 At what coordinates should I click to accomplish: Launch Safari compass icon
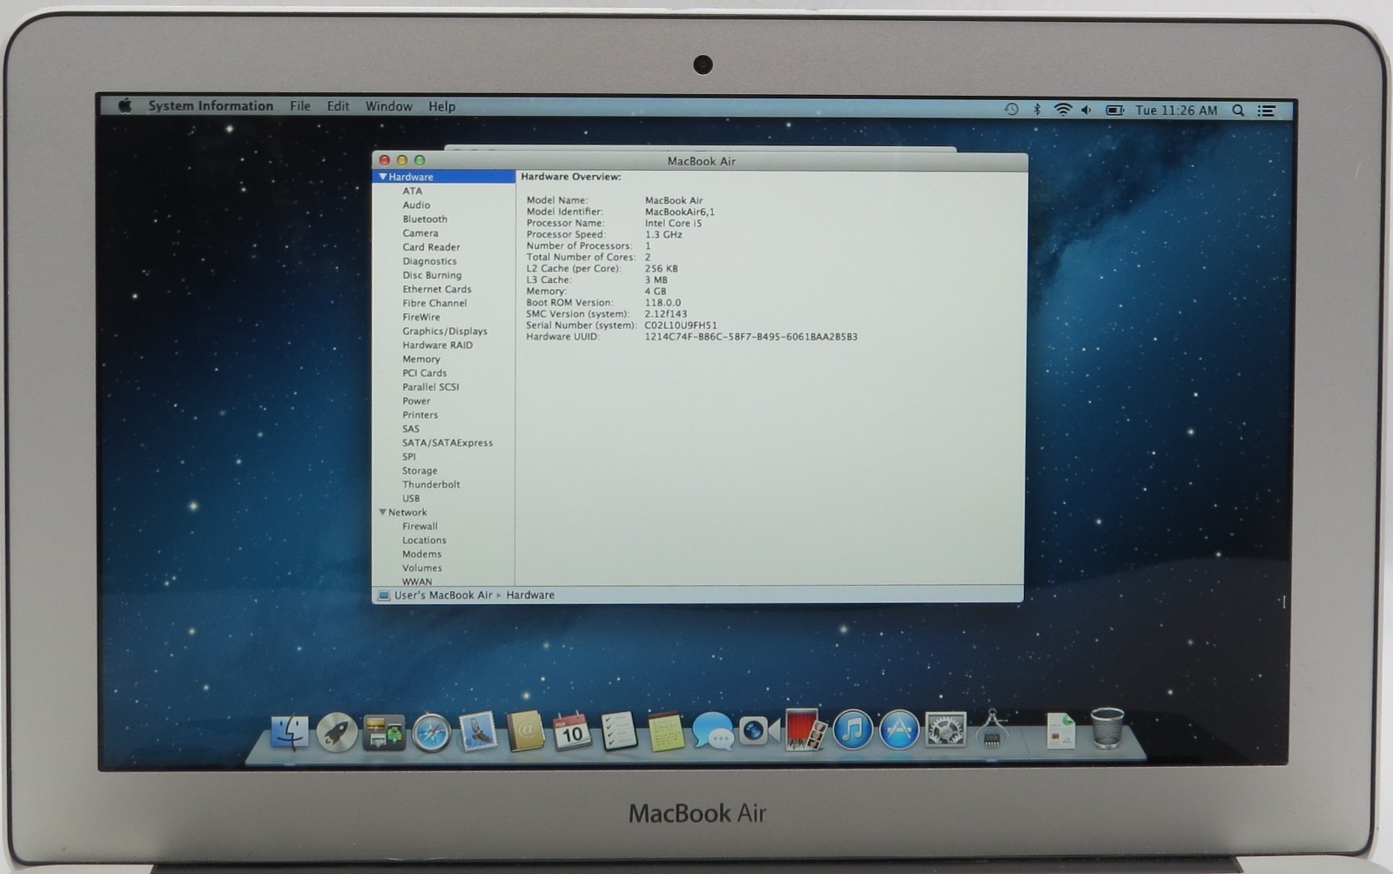[x=431, y=732]
